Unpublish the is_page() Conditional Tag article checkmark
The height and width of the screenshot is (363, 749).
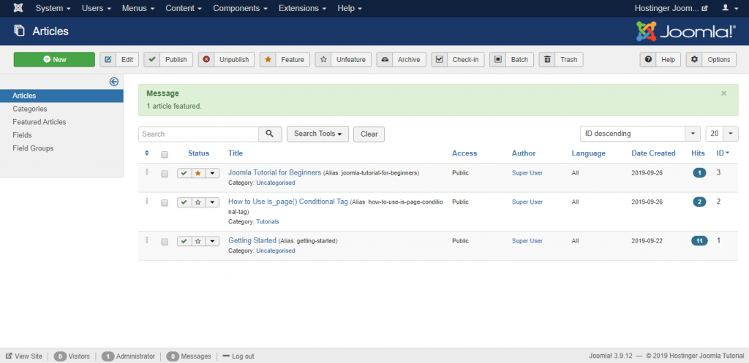[x=184, y=202]
